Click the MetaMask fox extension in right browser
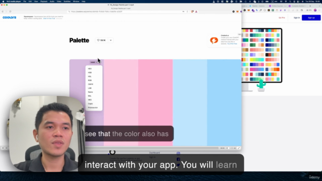322x181 pixels. point(249,10)
